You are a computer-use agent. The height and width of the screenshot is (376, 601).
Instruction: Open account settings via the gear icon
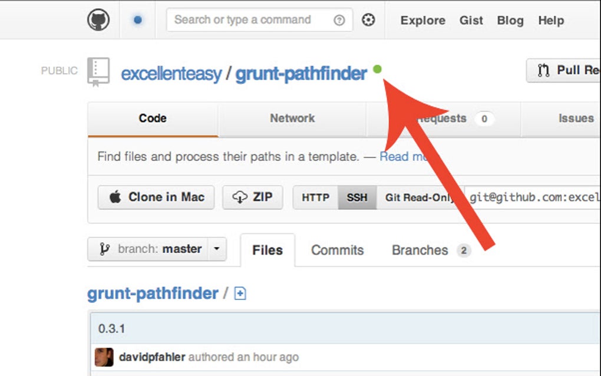(x=369, y=19)
